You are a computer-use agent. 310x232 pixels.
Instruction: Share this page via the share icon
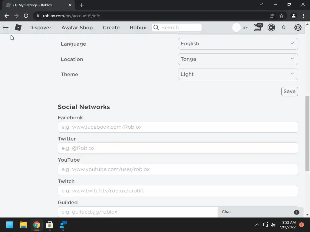tap(272, 16)
